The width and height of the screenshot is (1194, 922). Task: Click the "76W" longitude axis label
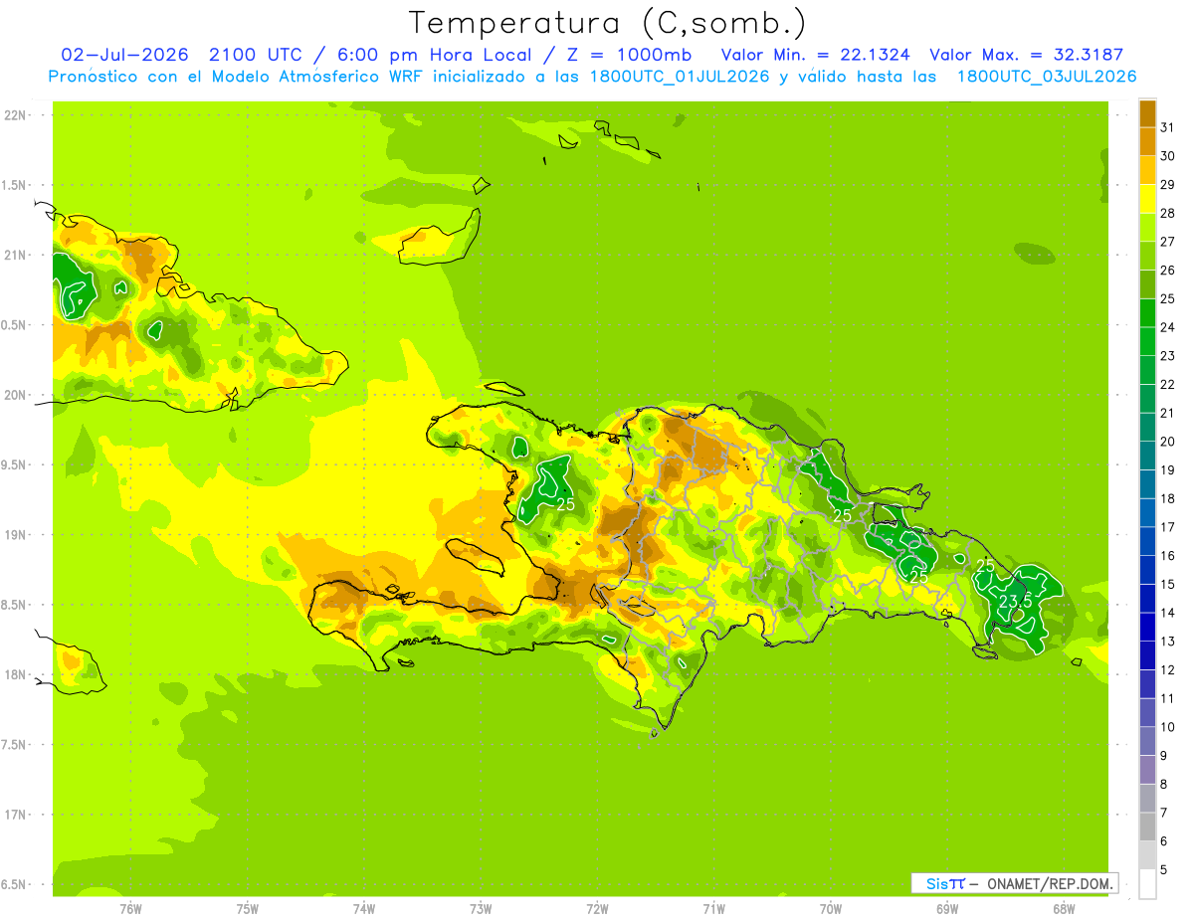point(130,909)
